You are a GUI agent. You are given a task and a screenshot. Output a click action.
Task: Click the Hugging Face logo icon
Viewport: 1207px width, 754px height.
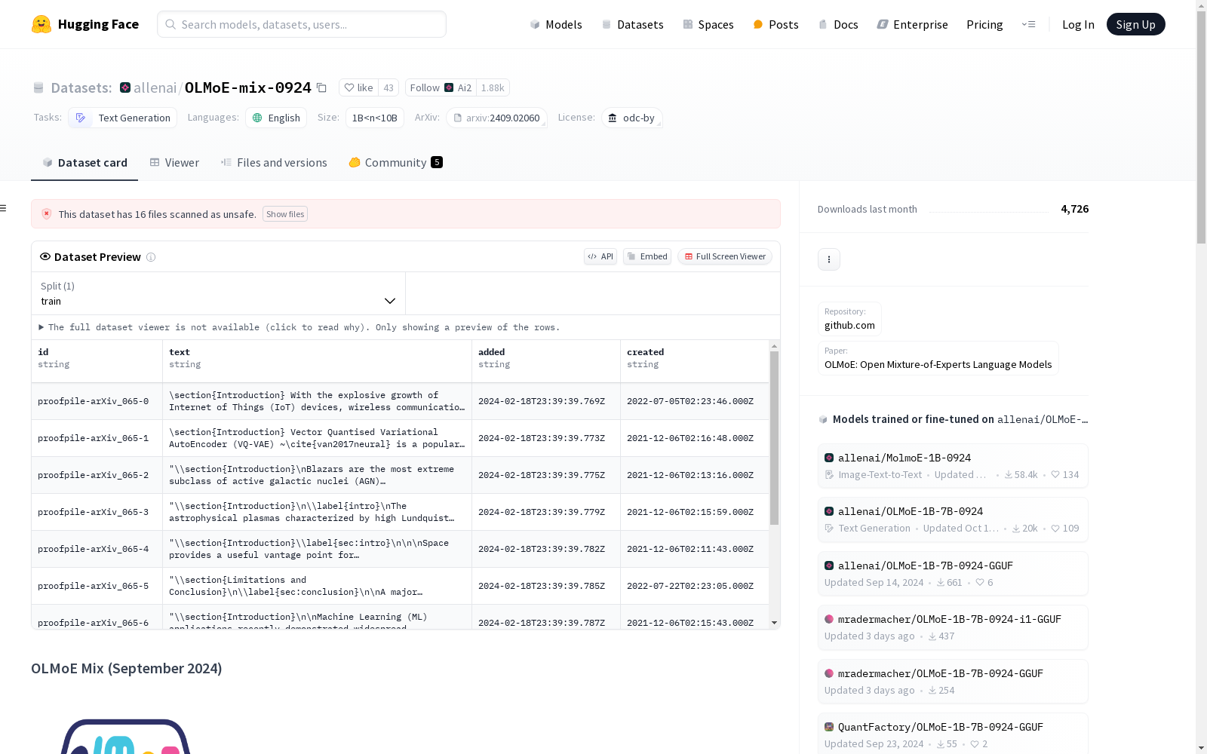41,24
